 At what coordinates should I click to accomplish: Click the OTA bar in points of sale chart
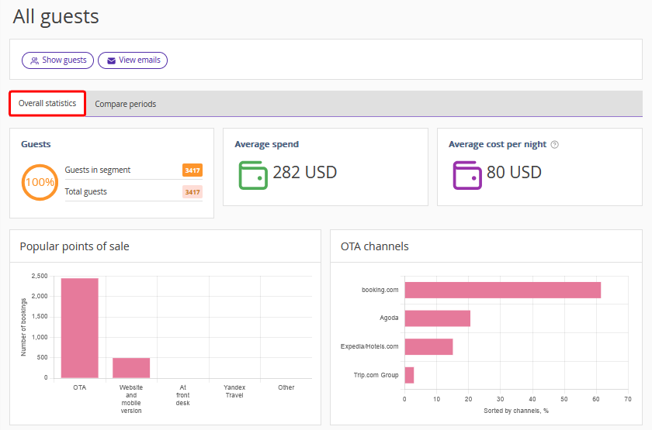tap(80, 328)
